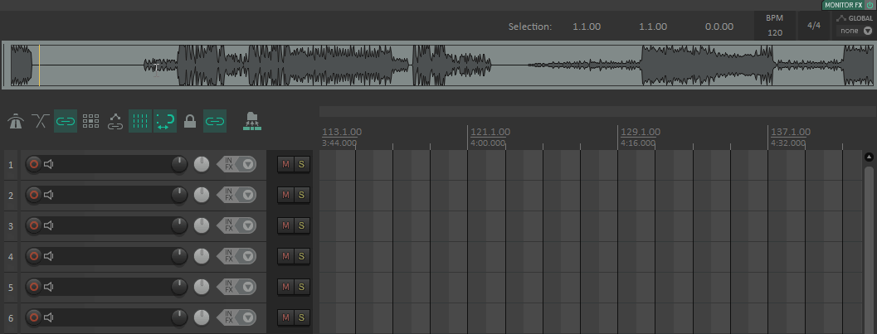The height and width of the screenshot is (334, 877).
Task: Toggle grid lines icon
Action: pyautogui.click(x=140, y=122)
